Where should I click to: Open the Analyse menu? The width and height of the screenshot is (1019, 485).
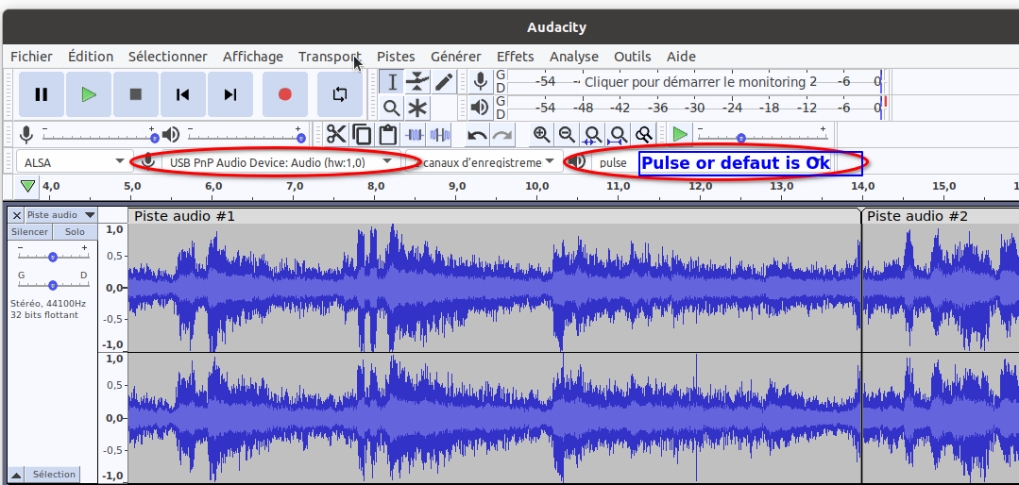(x=574, y=57)
